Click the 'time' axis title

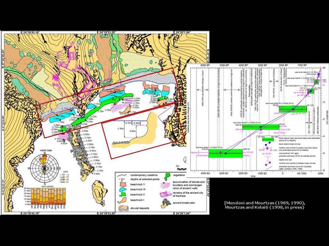point(253,176)
